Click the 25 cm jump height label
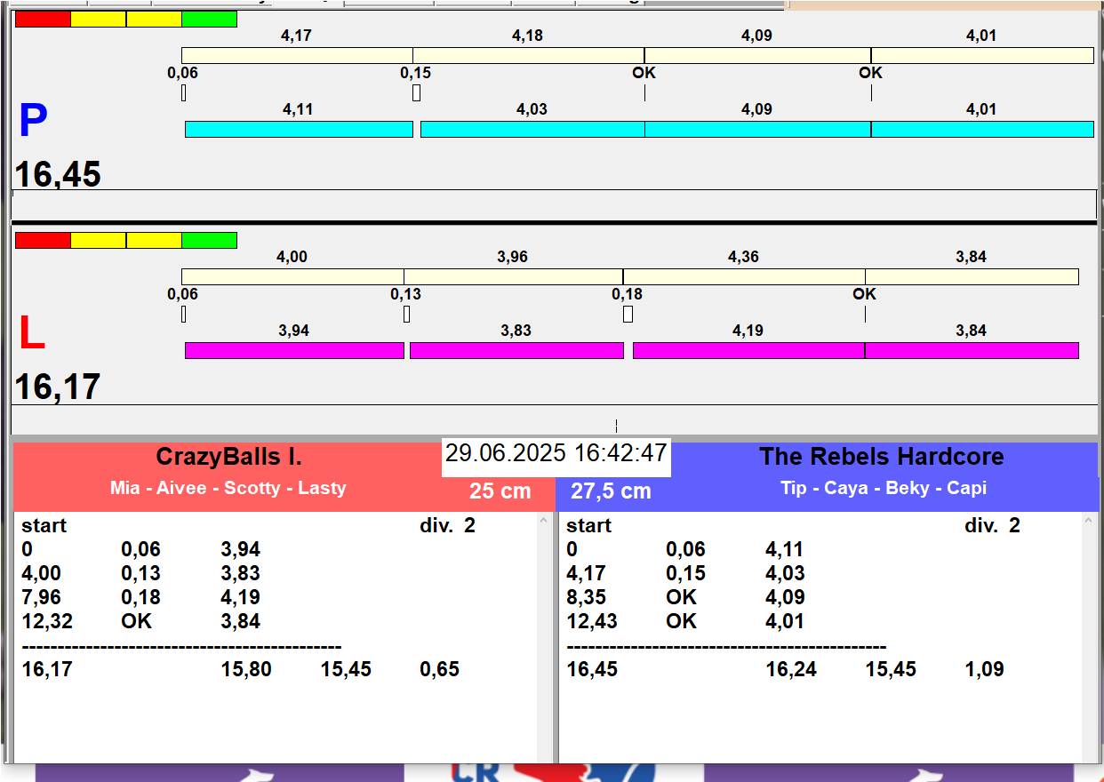This screenshot has height=782, width=1104. click(500, 491)
